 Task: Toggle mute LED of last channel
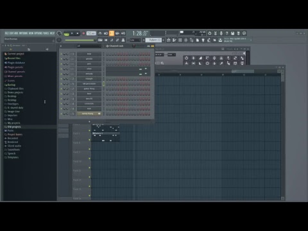(61, 114)
